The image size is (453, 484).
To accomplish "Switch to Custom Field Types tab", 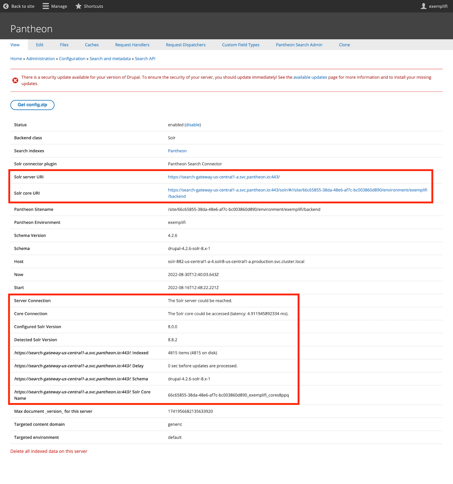I will pos(241,45).
